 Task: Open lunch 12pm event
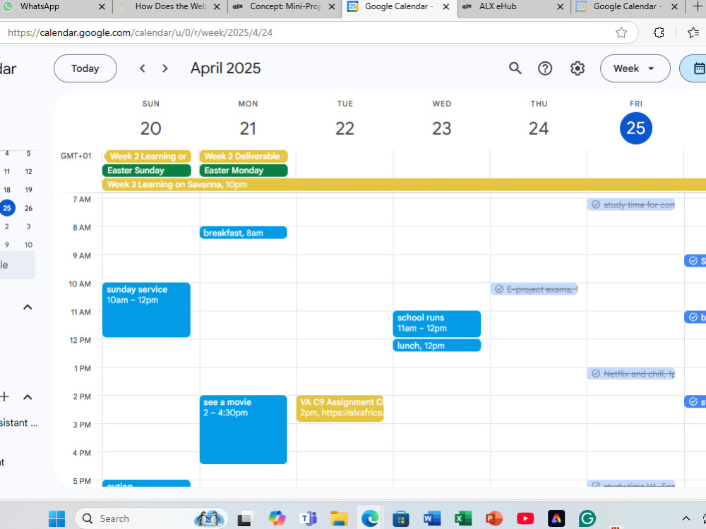(x=437, y=346)
